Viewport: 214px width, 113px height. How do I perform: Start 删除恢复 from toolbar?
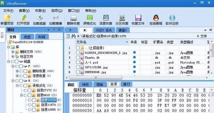(74, 18)
